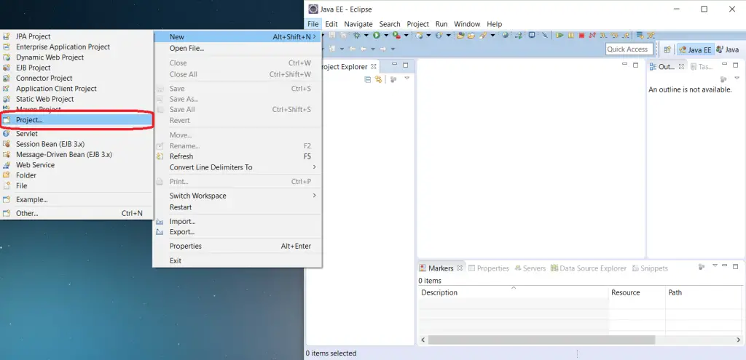Click the green Run button in toolbar
This screenshot has width=746, height=360.
(x=377, y=35)
